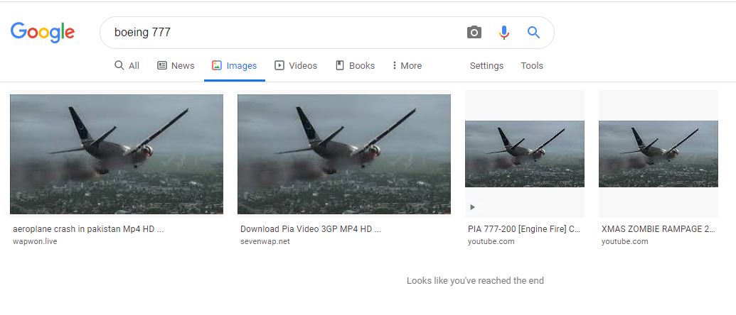Click the camera search-by-image icon
The height and width of the screenshot is (315, 736).
click(x=474, y=33)
